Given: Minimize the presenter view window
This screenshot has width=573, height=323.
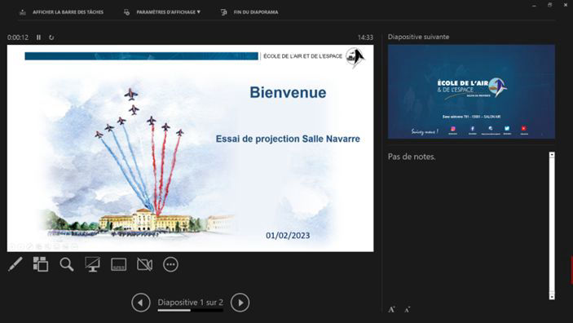Looking at the screenshot, I should tap(534, 5).
